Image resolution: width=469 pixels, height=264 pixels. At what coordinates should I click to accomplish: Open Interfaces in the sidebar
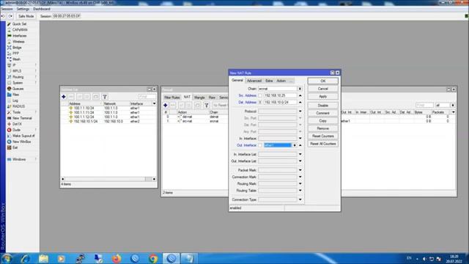(x=20, y=36)
